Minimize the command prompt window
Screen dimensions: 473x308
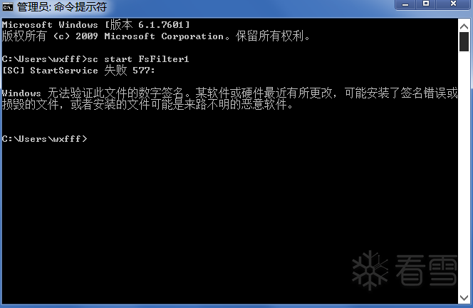point(405,4)
